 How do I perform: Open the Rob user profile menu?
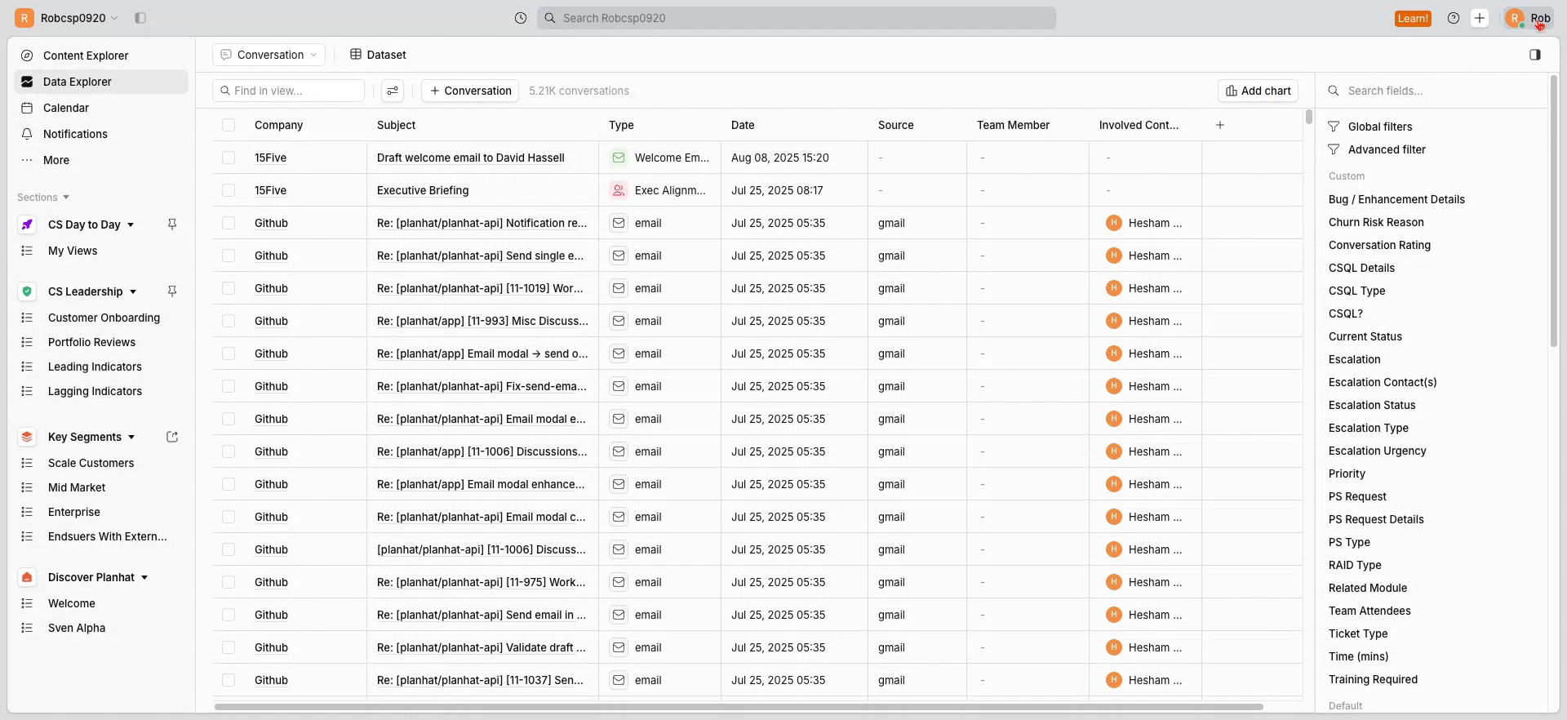(1529, 18)
